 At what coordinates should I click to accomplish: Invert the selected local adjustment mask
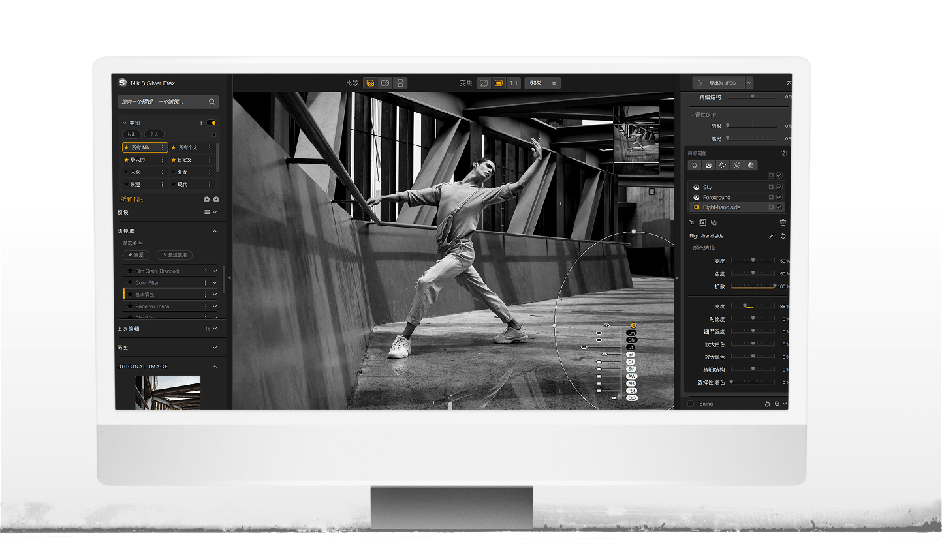click(x=703, y=222)
